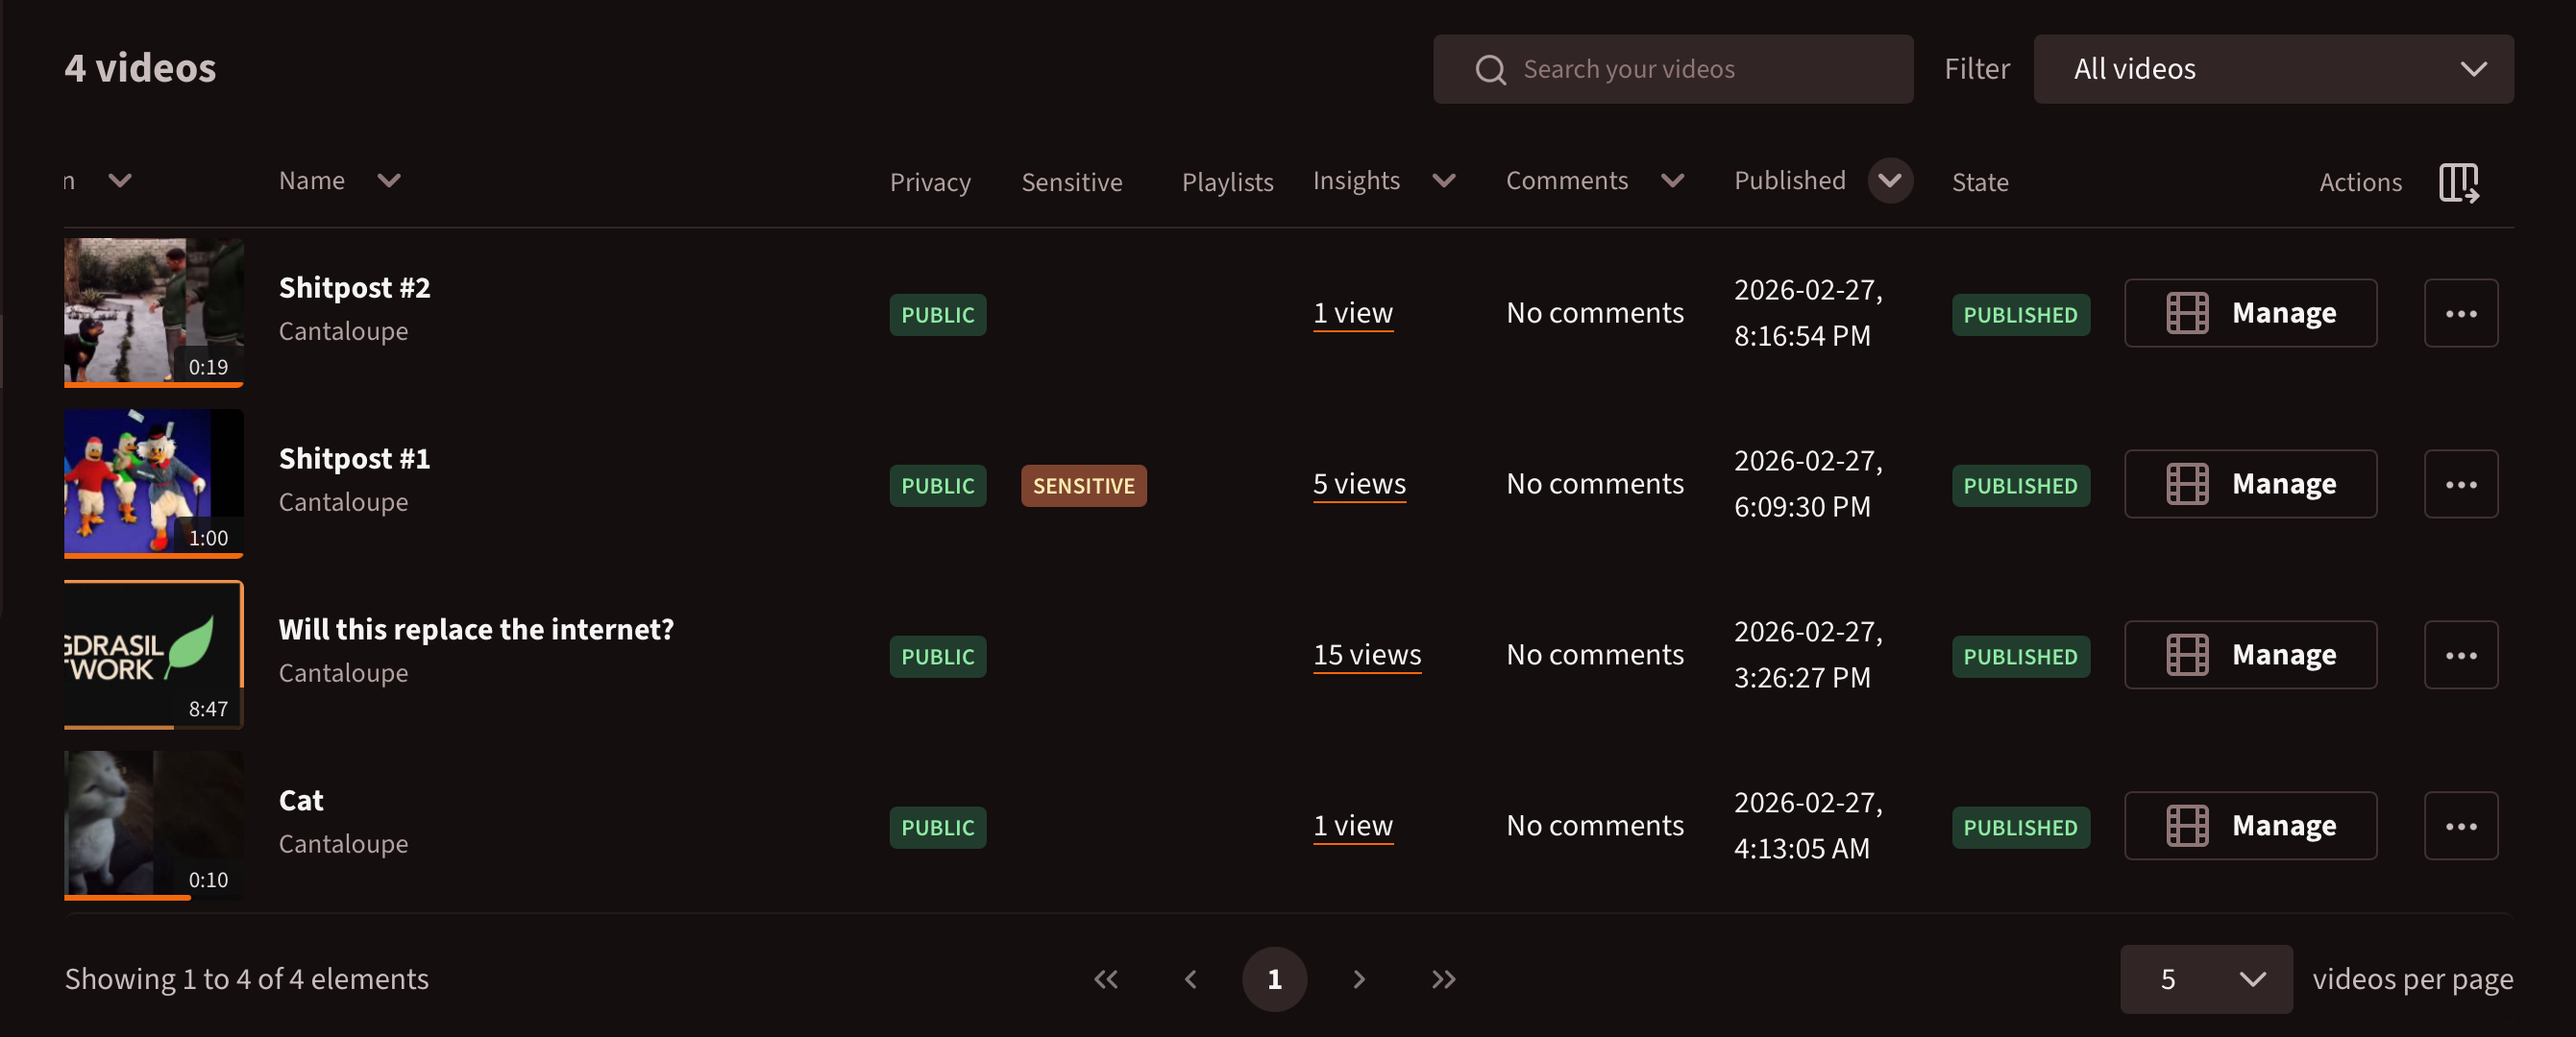Open three-dots menu for Shitpost #2

coord(2460,314)
